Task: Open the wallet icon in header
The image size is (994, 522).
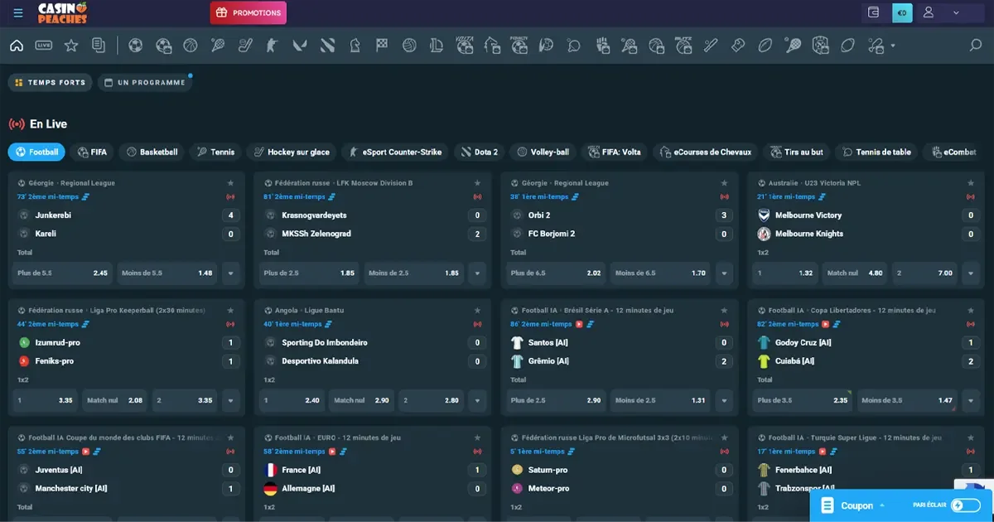Action: 873,12
